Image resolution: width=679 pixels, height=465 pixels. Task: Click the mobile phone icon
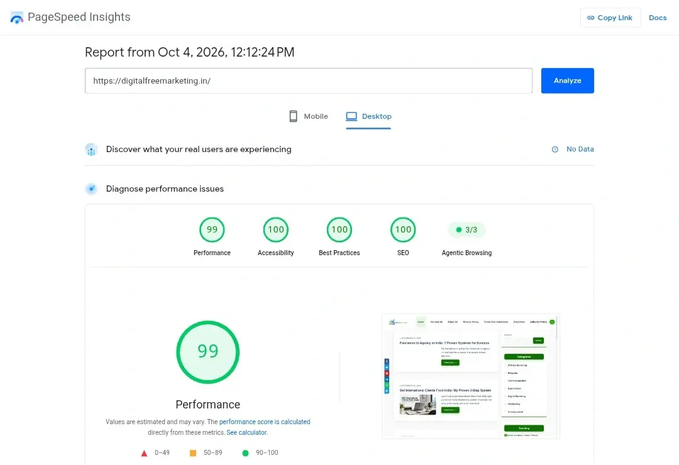(x=293, y=116)
